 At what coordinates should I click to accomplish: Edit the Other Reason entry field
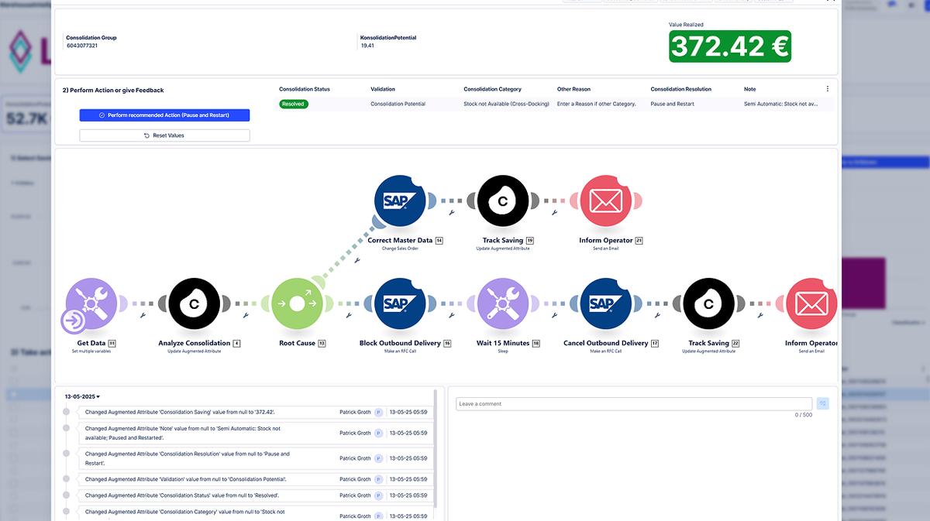(596, 104)
